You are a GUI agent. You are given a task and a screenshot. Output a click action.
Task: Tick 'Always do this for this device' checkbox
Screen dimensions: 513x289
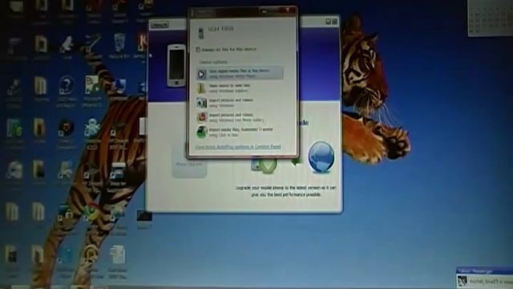pyautogui.click(x=198, y=50)
